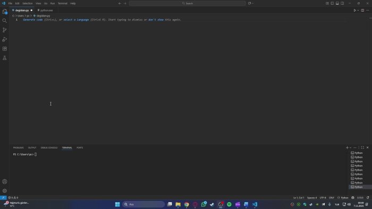Open the Manage gear settings icon
372x209 pixels.
pyautogui.click(x=4, y=191)
